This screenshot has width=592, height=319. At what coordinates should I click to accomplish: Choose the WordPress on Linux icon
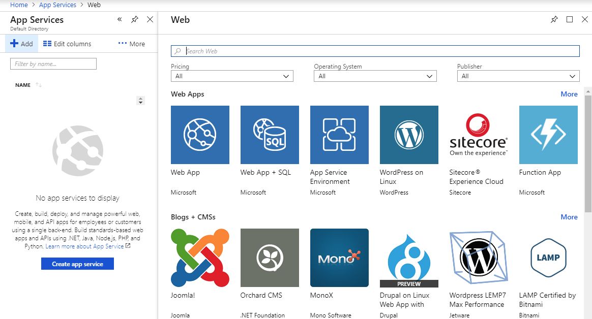tap(409, 135)
